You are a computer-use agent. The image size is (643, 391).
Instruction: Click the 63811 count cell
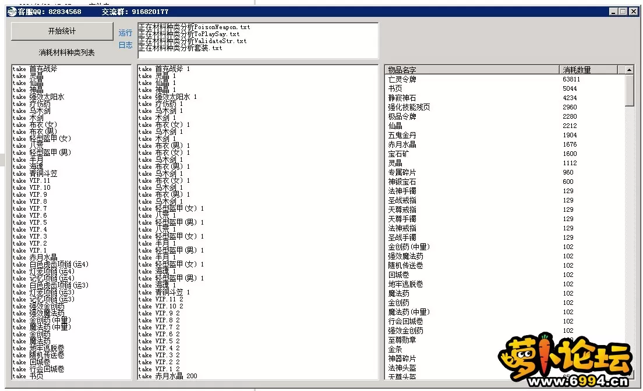tap(571, 79)
